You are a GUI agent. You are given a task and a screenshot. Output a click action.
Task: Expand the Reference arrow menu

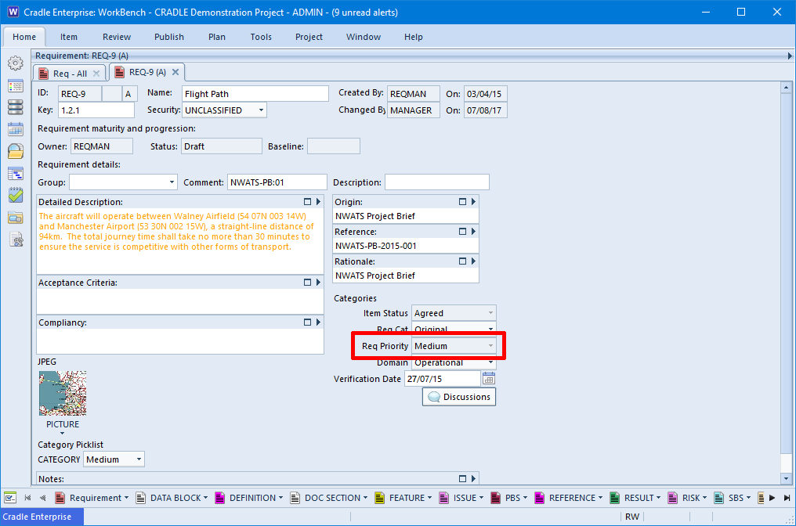473,232
